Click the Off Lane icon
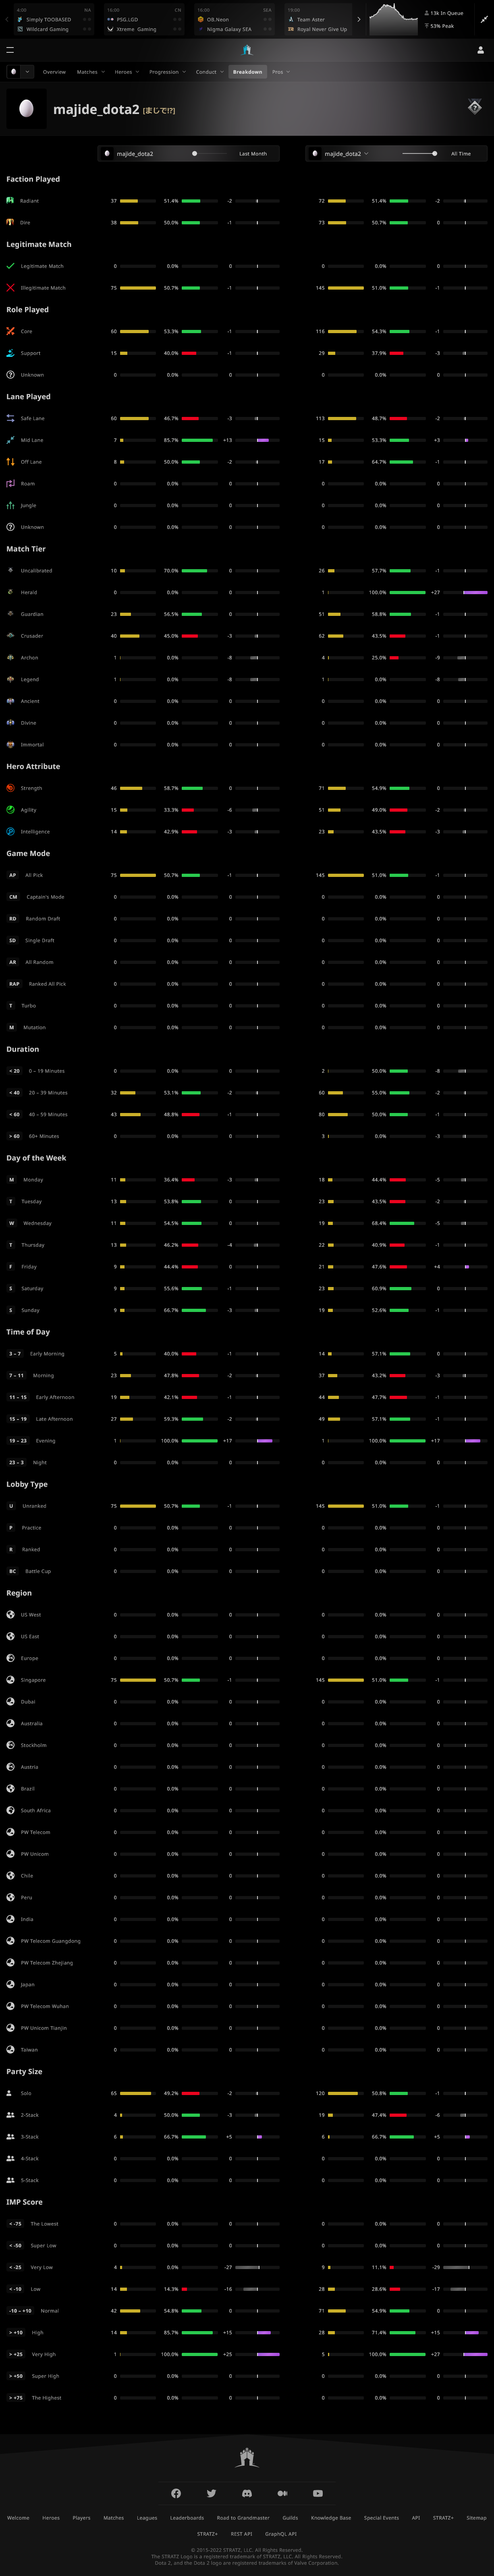The height and width of the screenshot is (2576, 494). coord(10,462)
